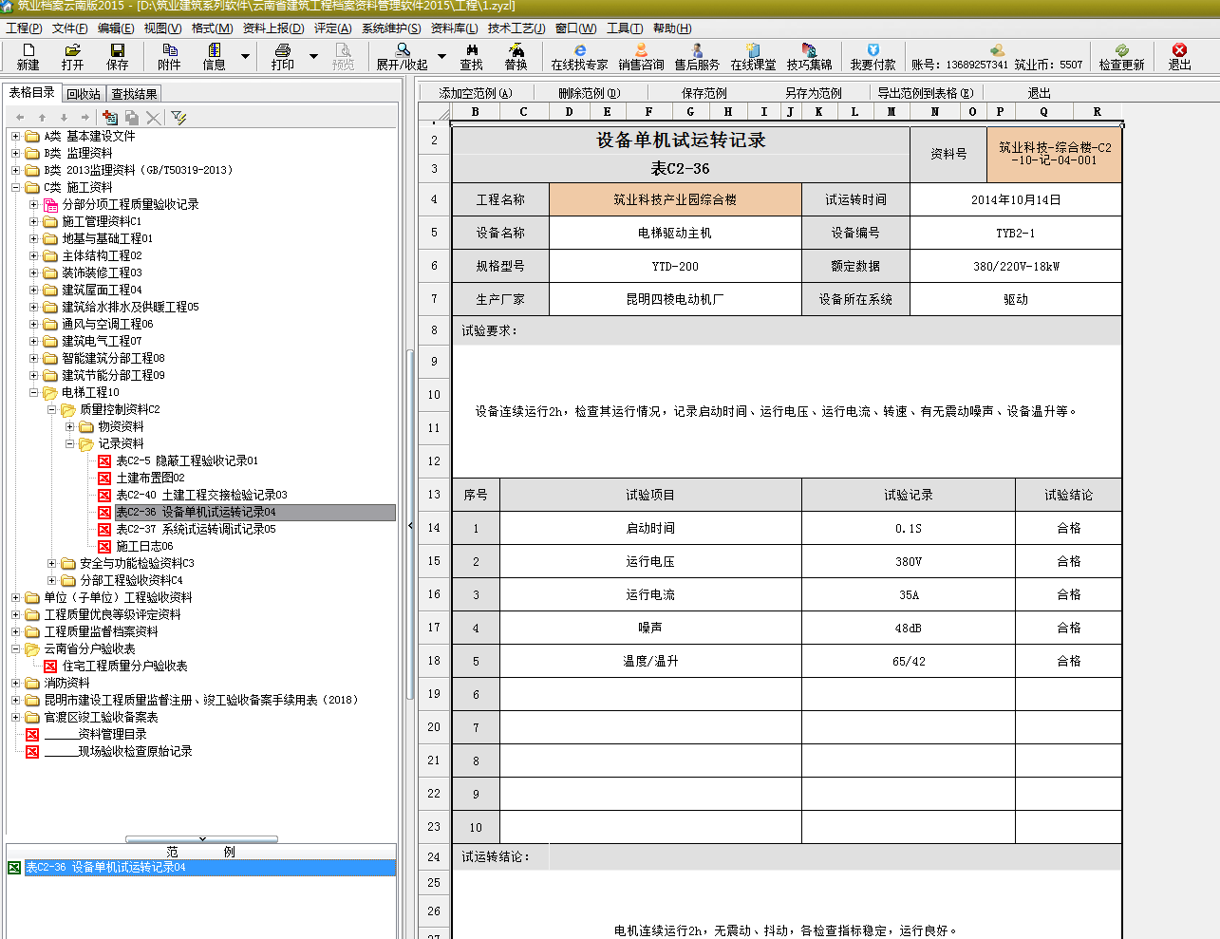
Task: Click the filter icon in tree toolbar
Action: click(178, 118)
